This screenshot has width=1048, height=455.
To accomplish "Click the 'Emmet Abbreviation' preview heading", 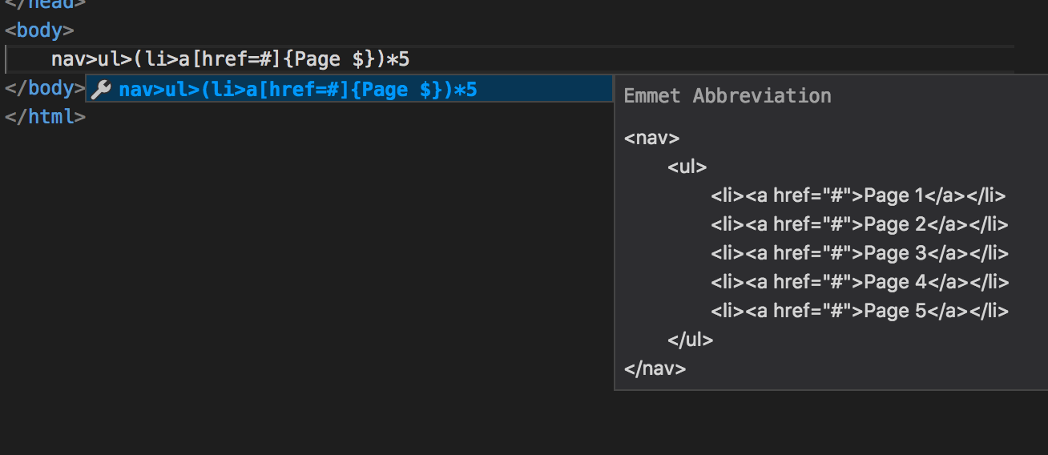I will (728, 96).
